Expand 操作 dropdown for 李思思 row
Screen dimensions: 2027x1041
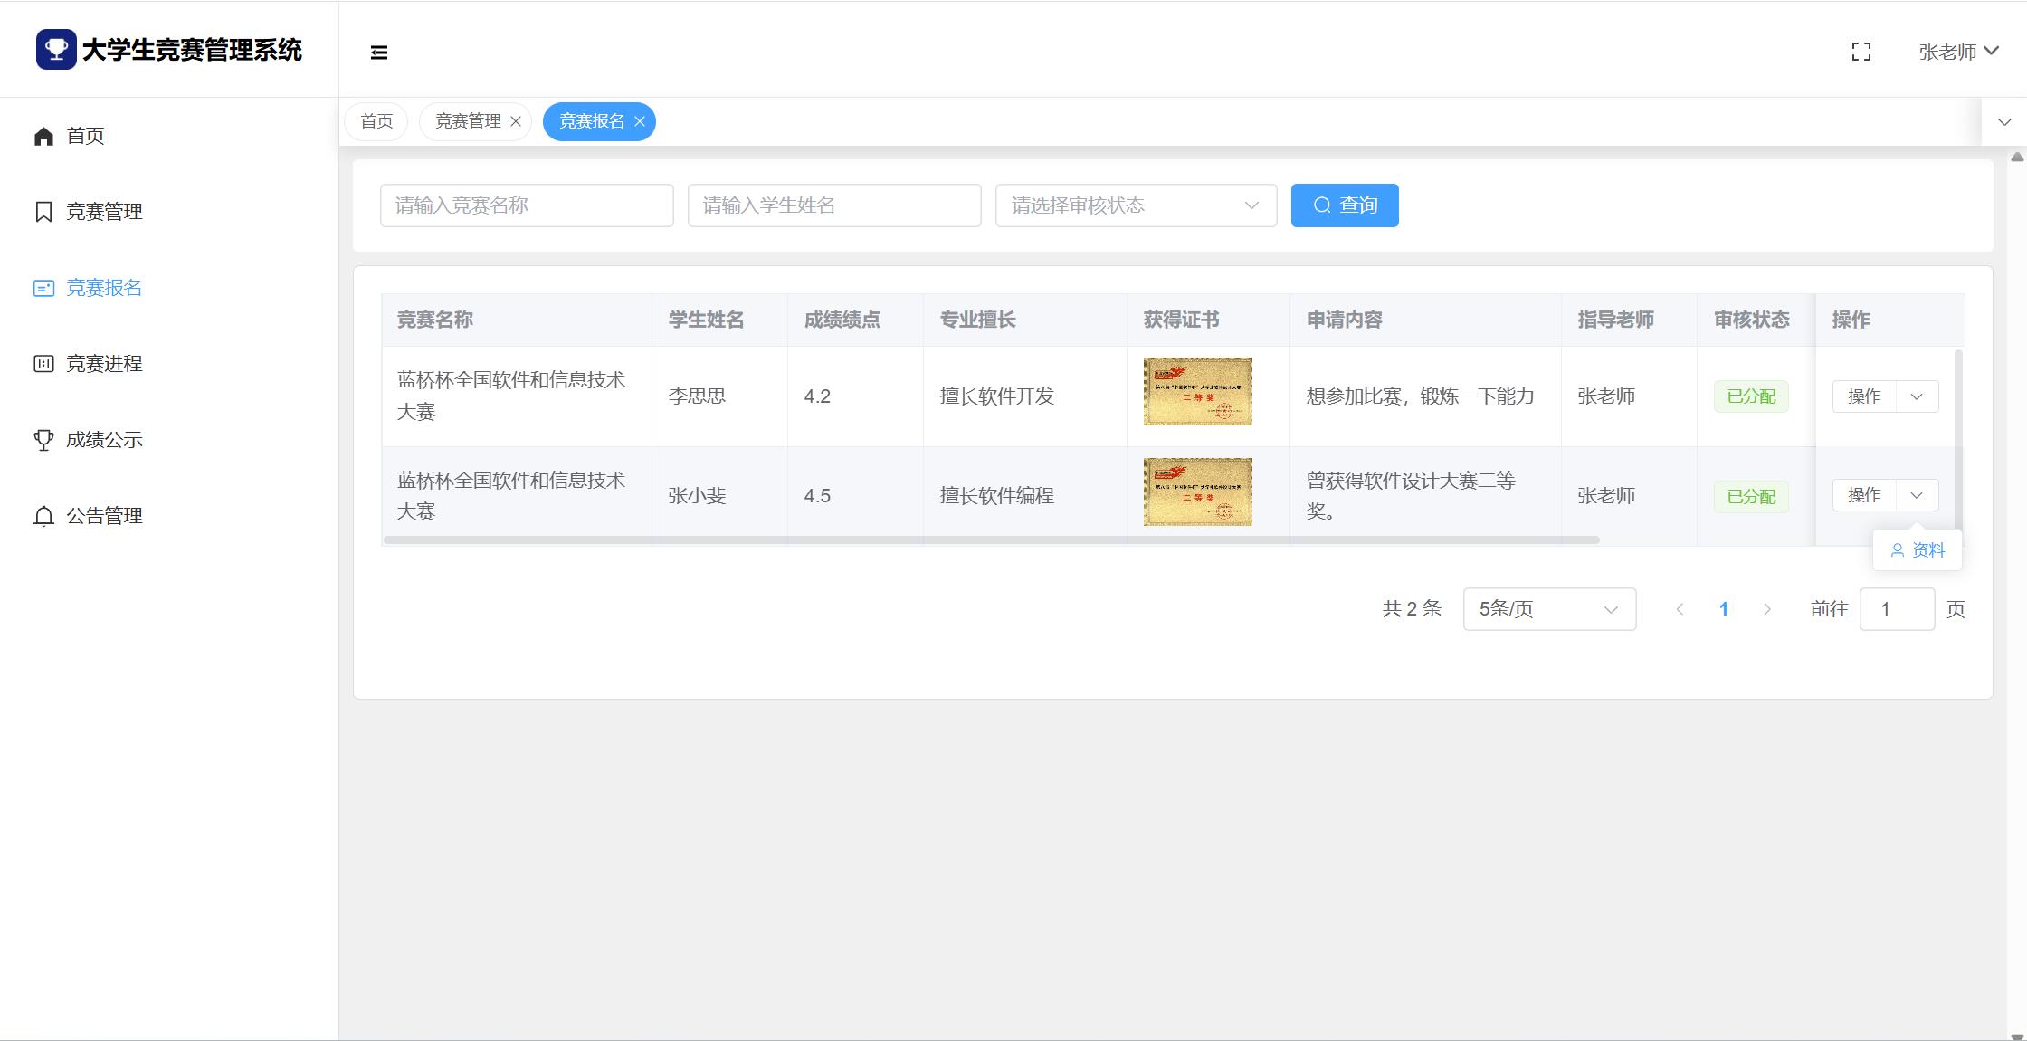tap(1916, 396)
